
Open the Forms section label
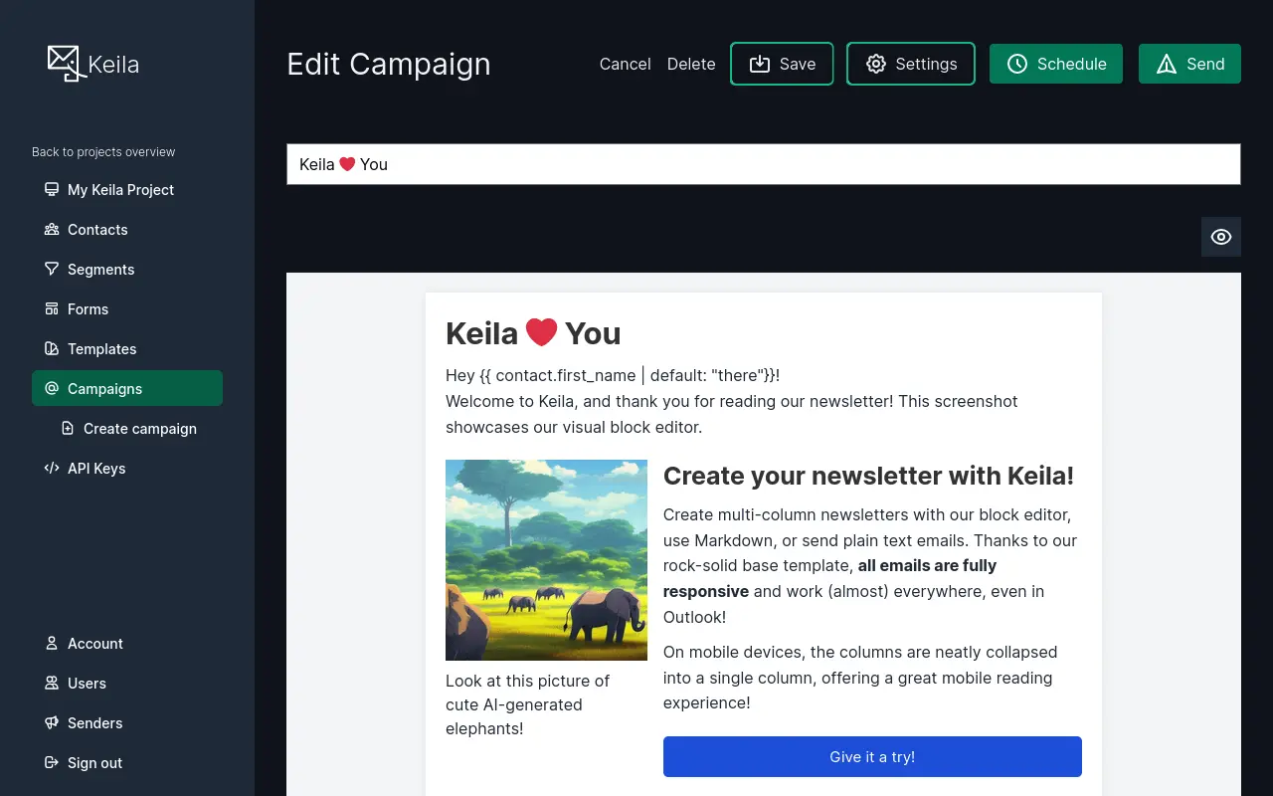pos(88,309)
